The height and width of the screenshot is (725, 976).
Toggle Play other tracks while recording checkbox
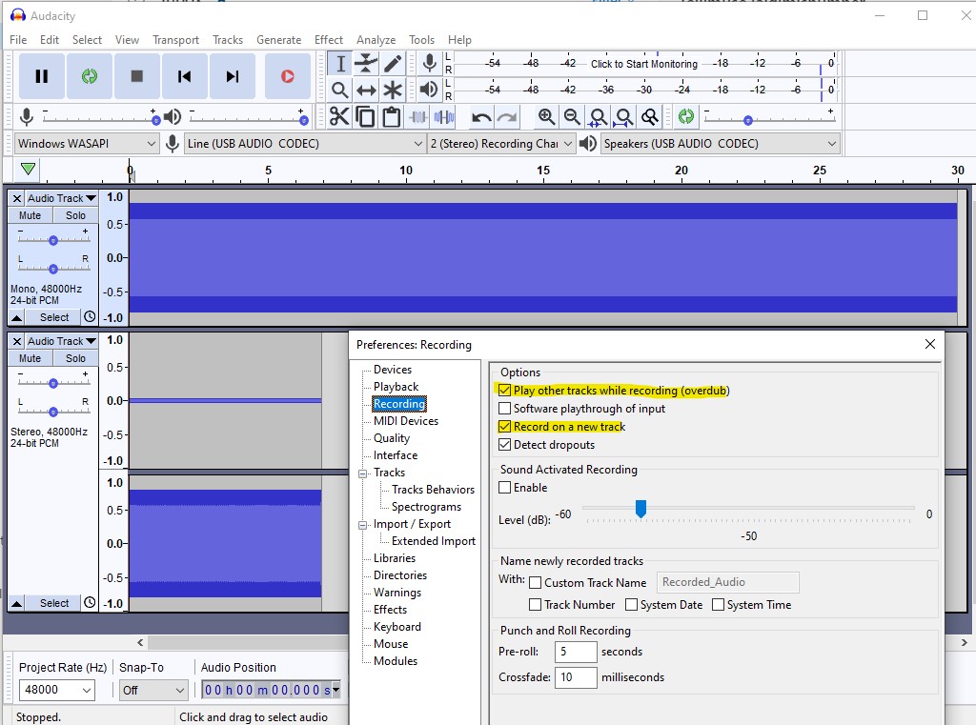505,391
